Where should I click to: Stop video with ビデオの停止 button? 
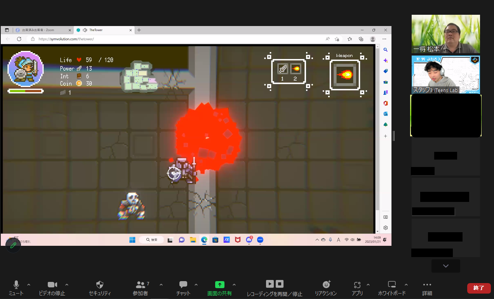coord(52,289)
